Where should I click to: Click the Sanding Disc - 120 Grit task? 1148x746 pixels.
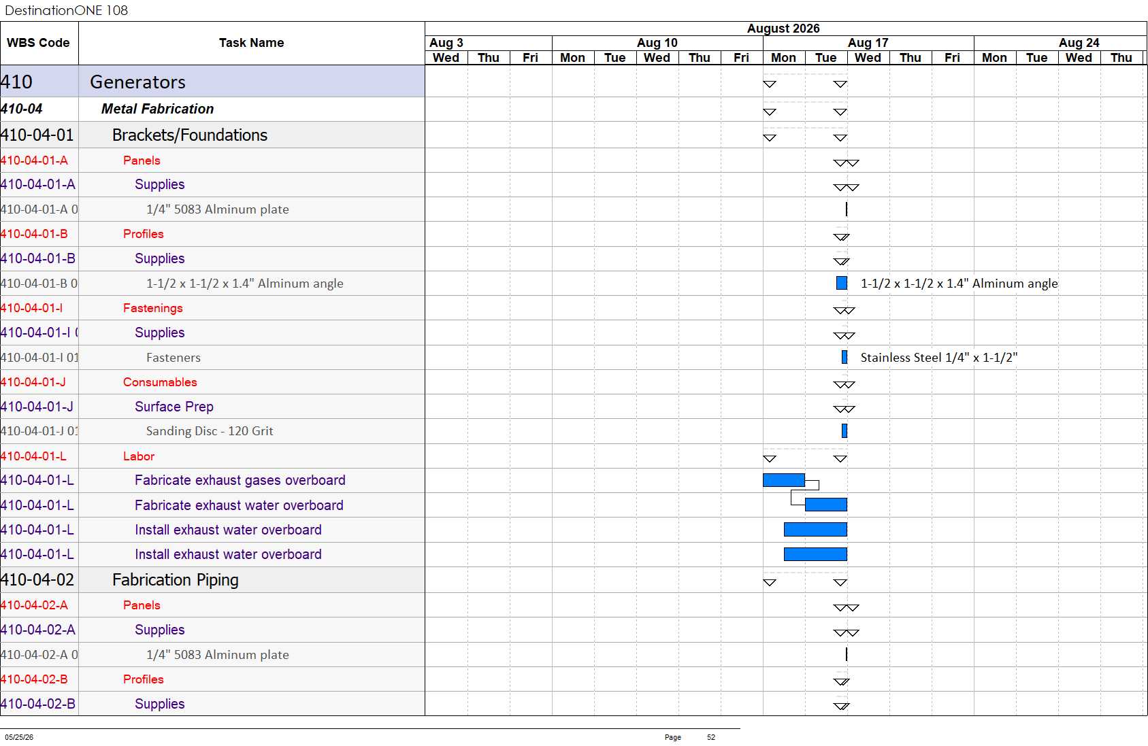click(210, 431)
